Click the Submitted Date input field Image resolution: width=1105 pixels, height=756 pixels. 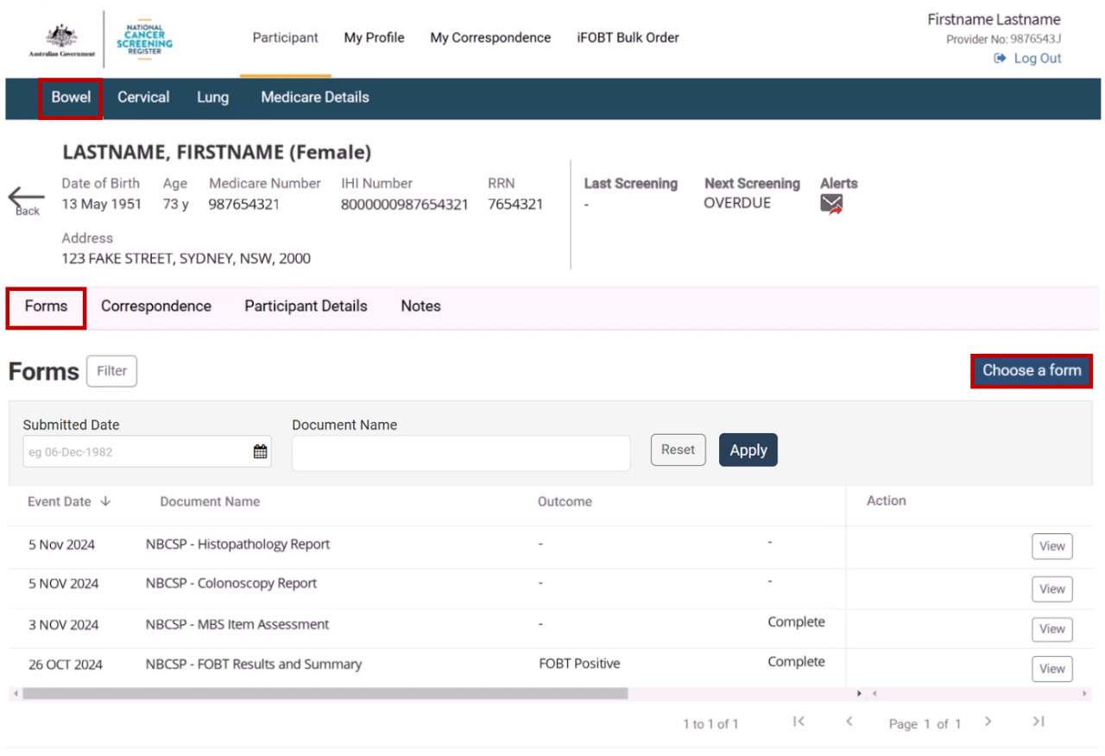pyautogui.click(x=147, y=451)
